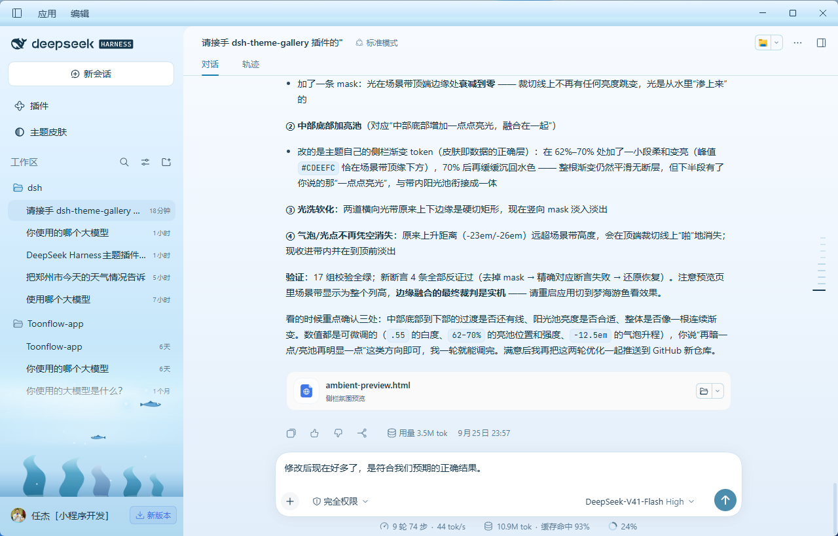Search the workspace with the magnifier icon
Screen dimensions: 838x536
(124, 162)
